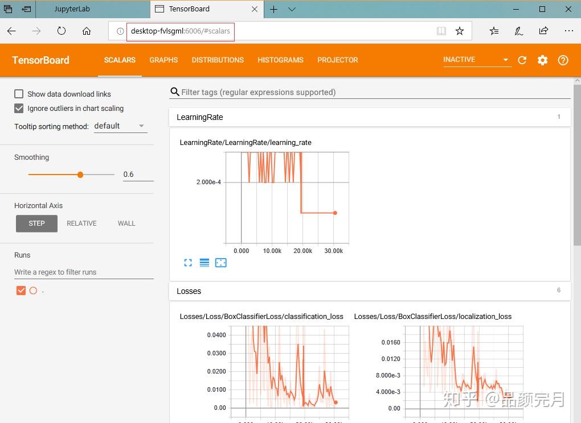Toggle logarithmic y-axis on learning_rate chart
Image resolution: width=581 pixels, height=423 pixels.
(x=204, y=262)
